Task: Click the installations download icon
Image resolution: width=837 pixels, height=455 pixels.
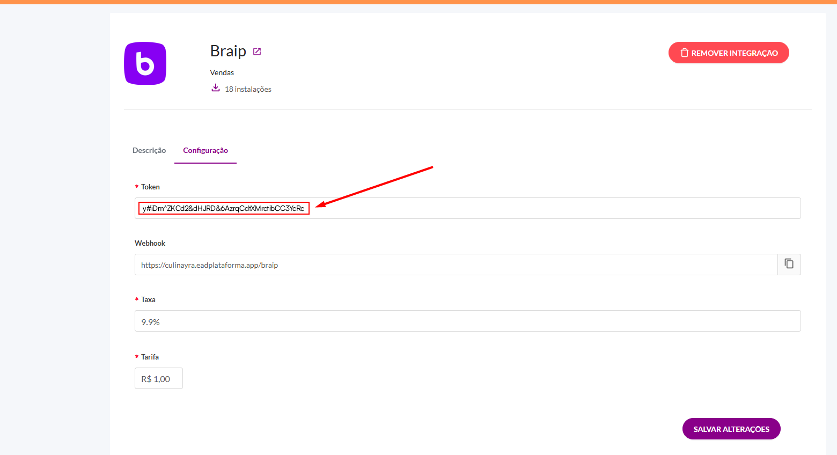Action: coord(216,88)
